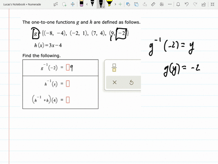Click the Ink to Shape icon
The width and height of the screenshot is (218, 164).
(136, 4)
